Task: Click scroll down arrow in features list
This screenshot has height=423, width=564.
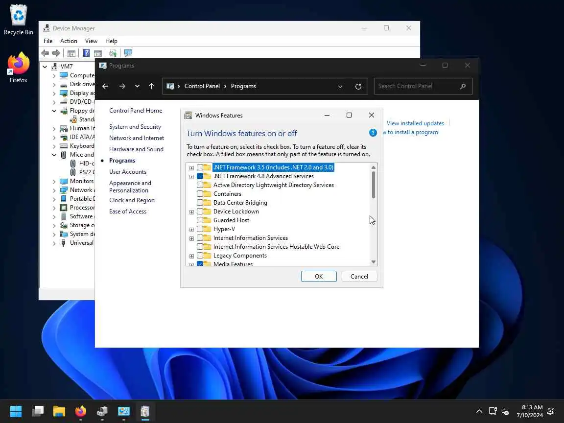Action: [x=374, y=262]
